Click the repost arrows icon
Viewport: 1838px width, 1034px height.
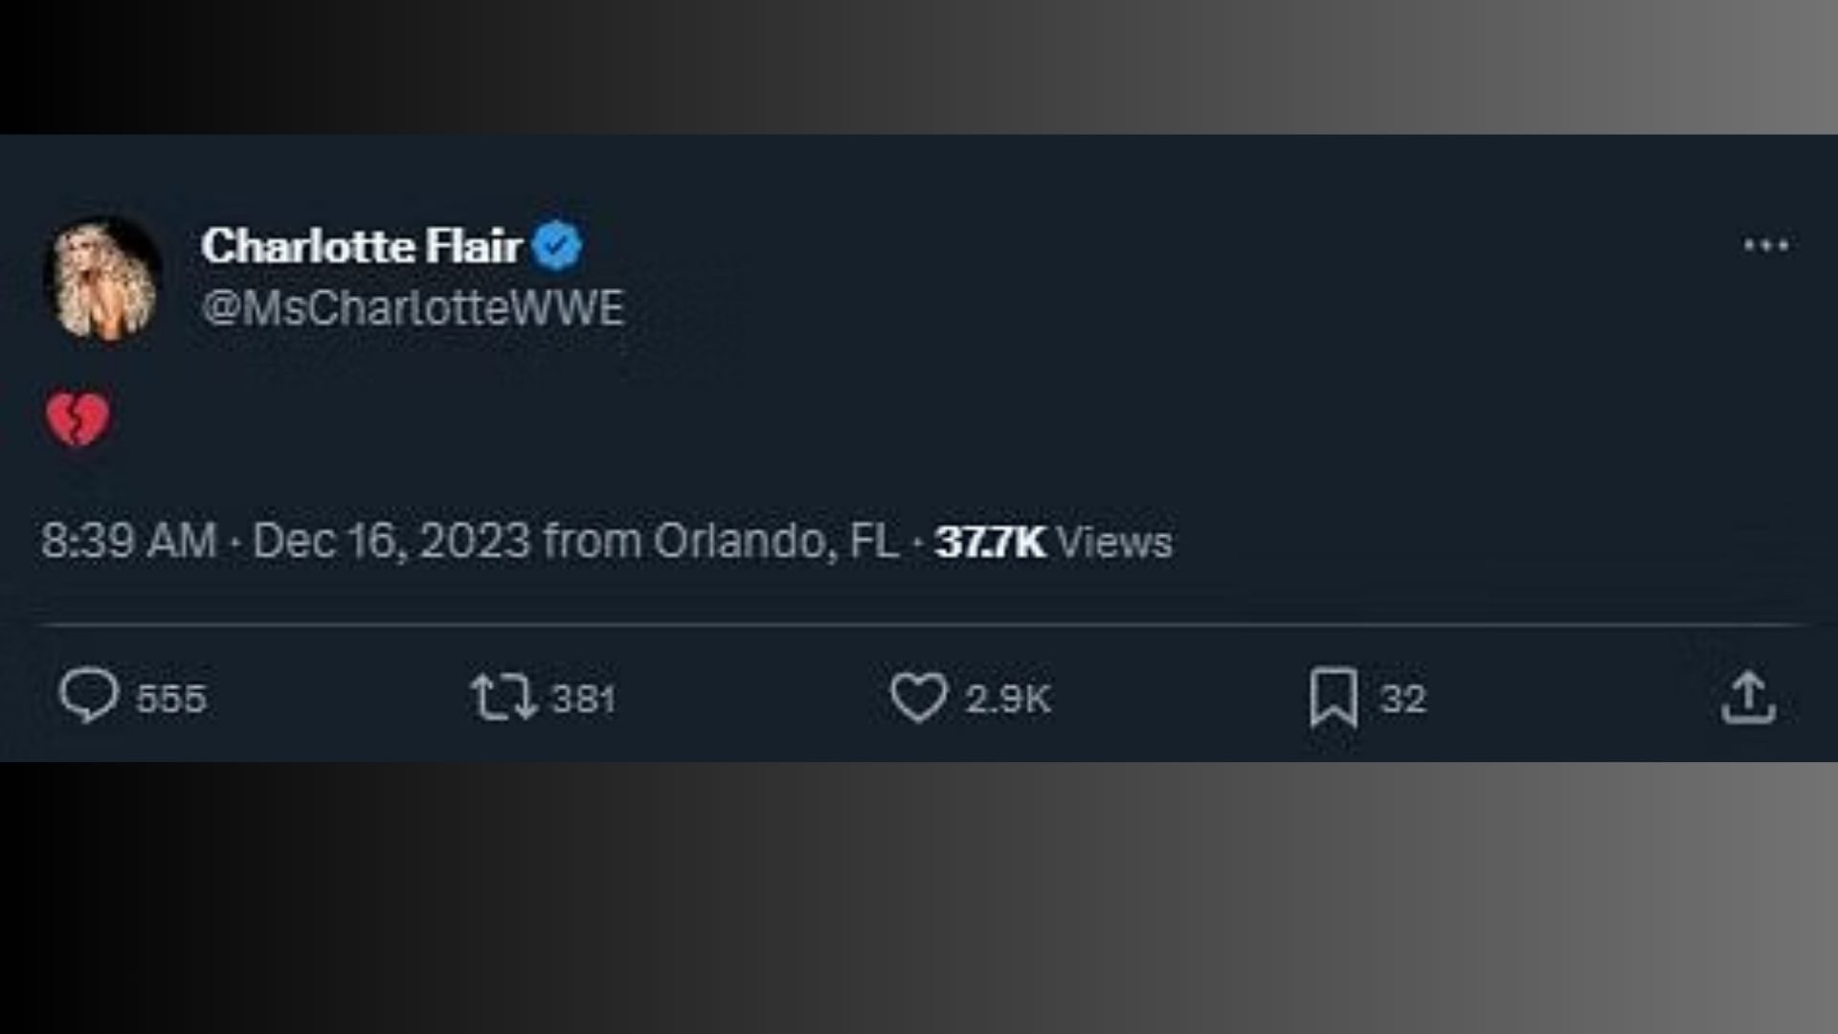pos(503,697)
